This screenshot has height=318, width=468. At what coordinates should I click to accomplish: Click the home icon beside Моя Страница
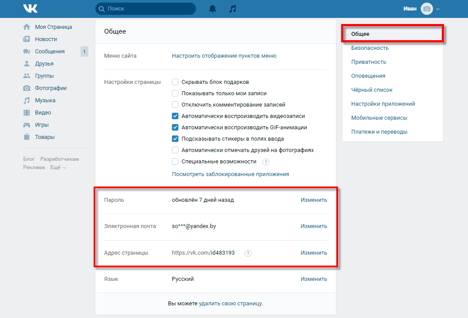27,27
